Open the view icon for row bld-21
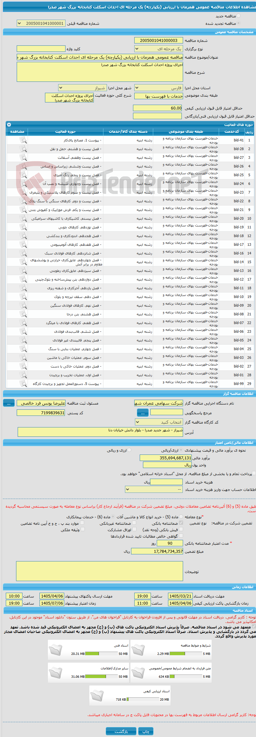The height and width of the screenshot is (737, 256). point(23,210)
